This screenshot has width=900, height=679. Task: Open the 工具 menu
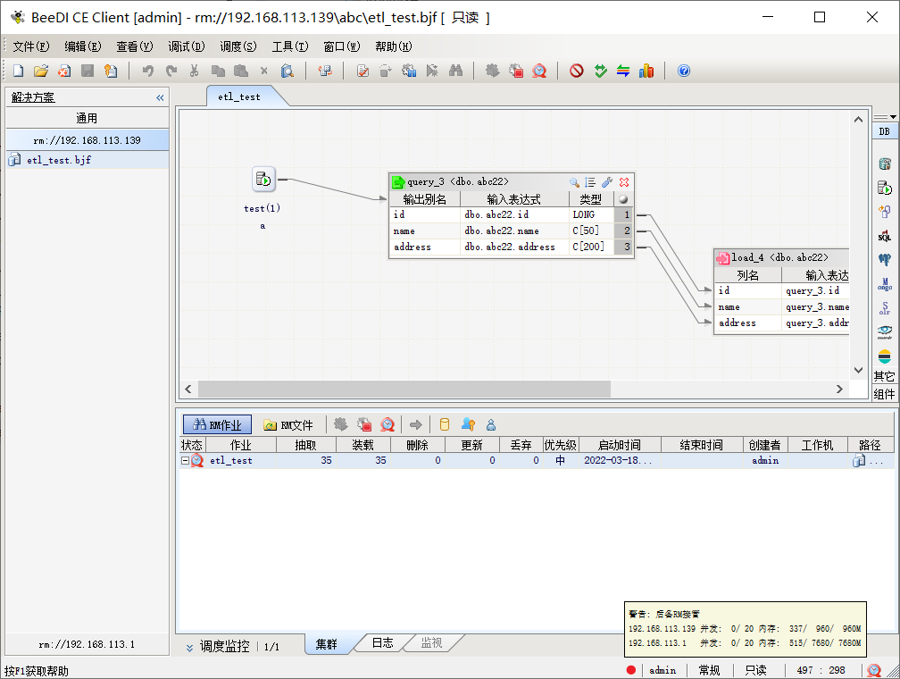(290, 46)
